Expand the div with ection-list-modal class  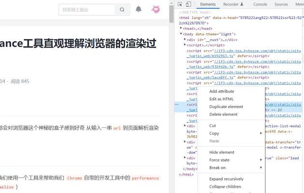185,125
